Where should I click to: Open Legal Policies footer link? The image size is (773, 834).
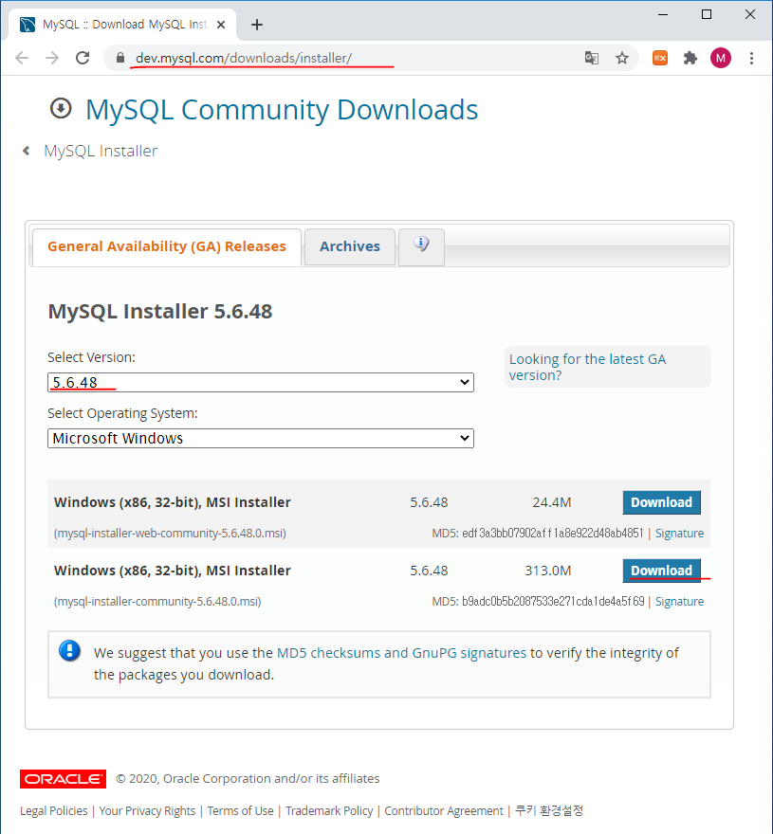(54, 810)
